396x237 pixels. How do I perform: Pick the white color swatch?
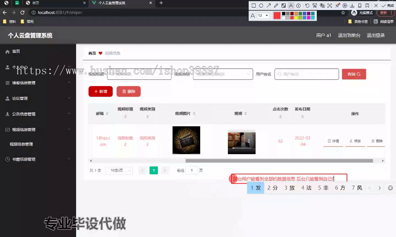[284, 18]
